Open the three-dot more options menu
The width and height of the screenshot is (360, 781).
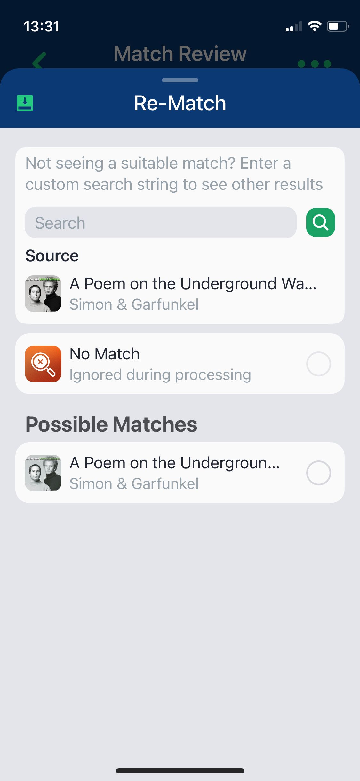(x=314, y=63)
